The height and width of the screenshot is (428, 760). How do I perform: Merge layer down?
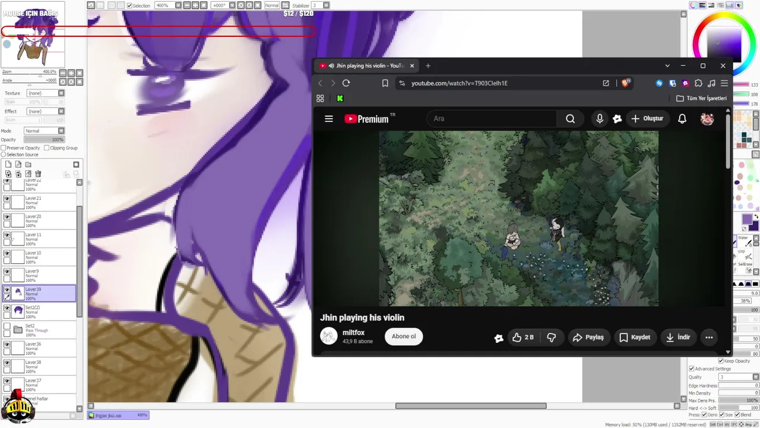18,174
